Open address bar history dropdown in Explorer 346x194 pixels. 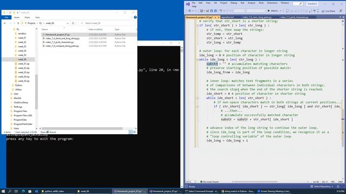[68, 23]
